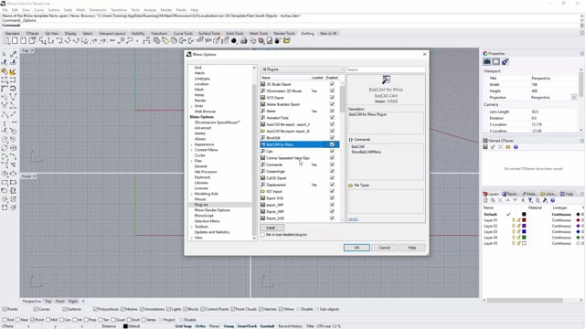Click the lock icon of Layer 04

(518, 238)
